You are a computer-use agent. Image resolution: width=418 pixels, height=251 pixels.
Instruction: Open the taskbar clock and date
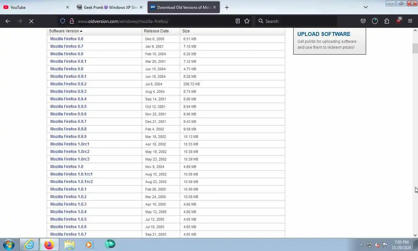(x=401, y=245)
